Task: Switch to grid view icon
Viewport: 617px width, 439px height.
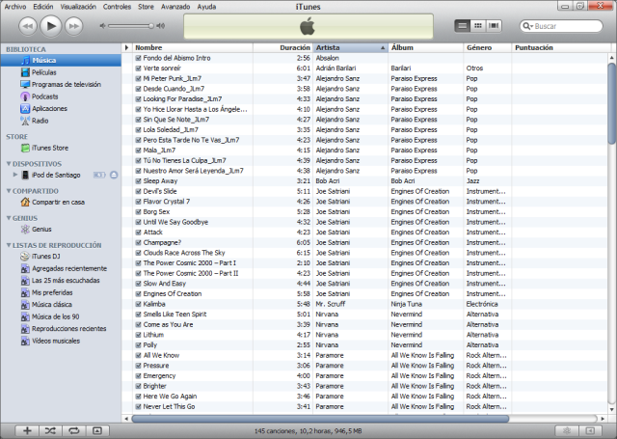Action: click(x=478, y=26)
